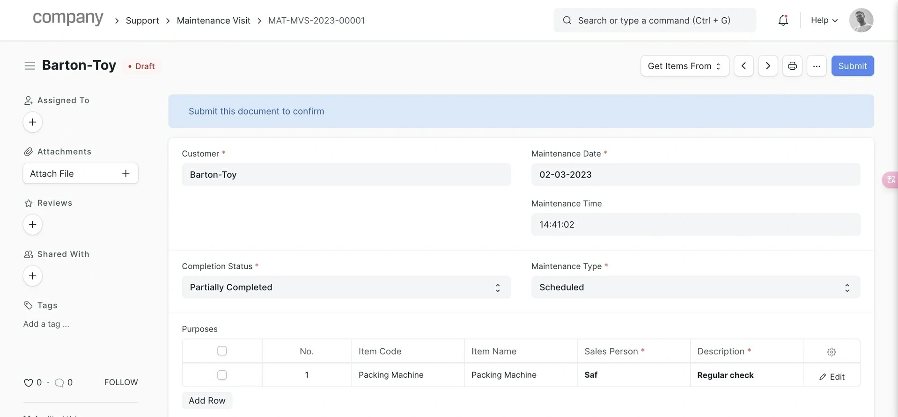The height and width of the screenshot is (417, 898).
Task: Go to next document arrow
Action: 768,66
